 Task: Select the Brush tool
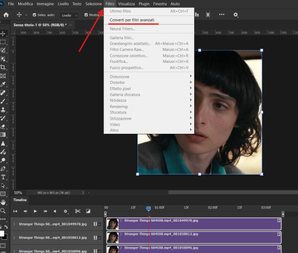[3, 101]
